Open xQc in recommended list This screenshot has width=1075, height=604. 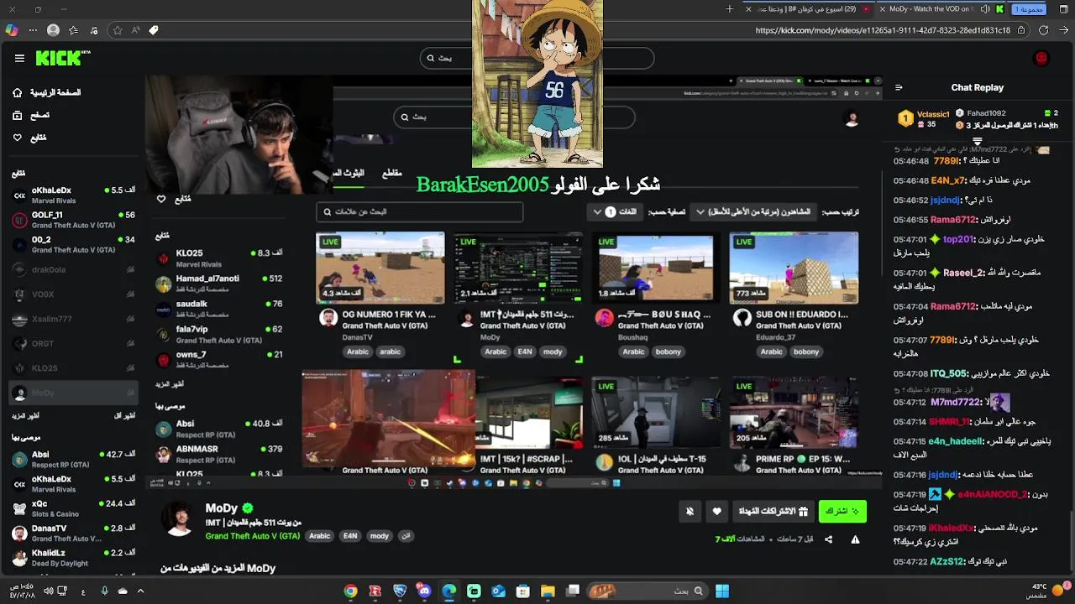[x=73, y=508]
